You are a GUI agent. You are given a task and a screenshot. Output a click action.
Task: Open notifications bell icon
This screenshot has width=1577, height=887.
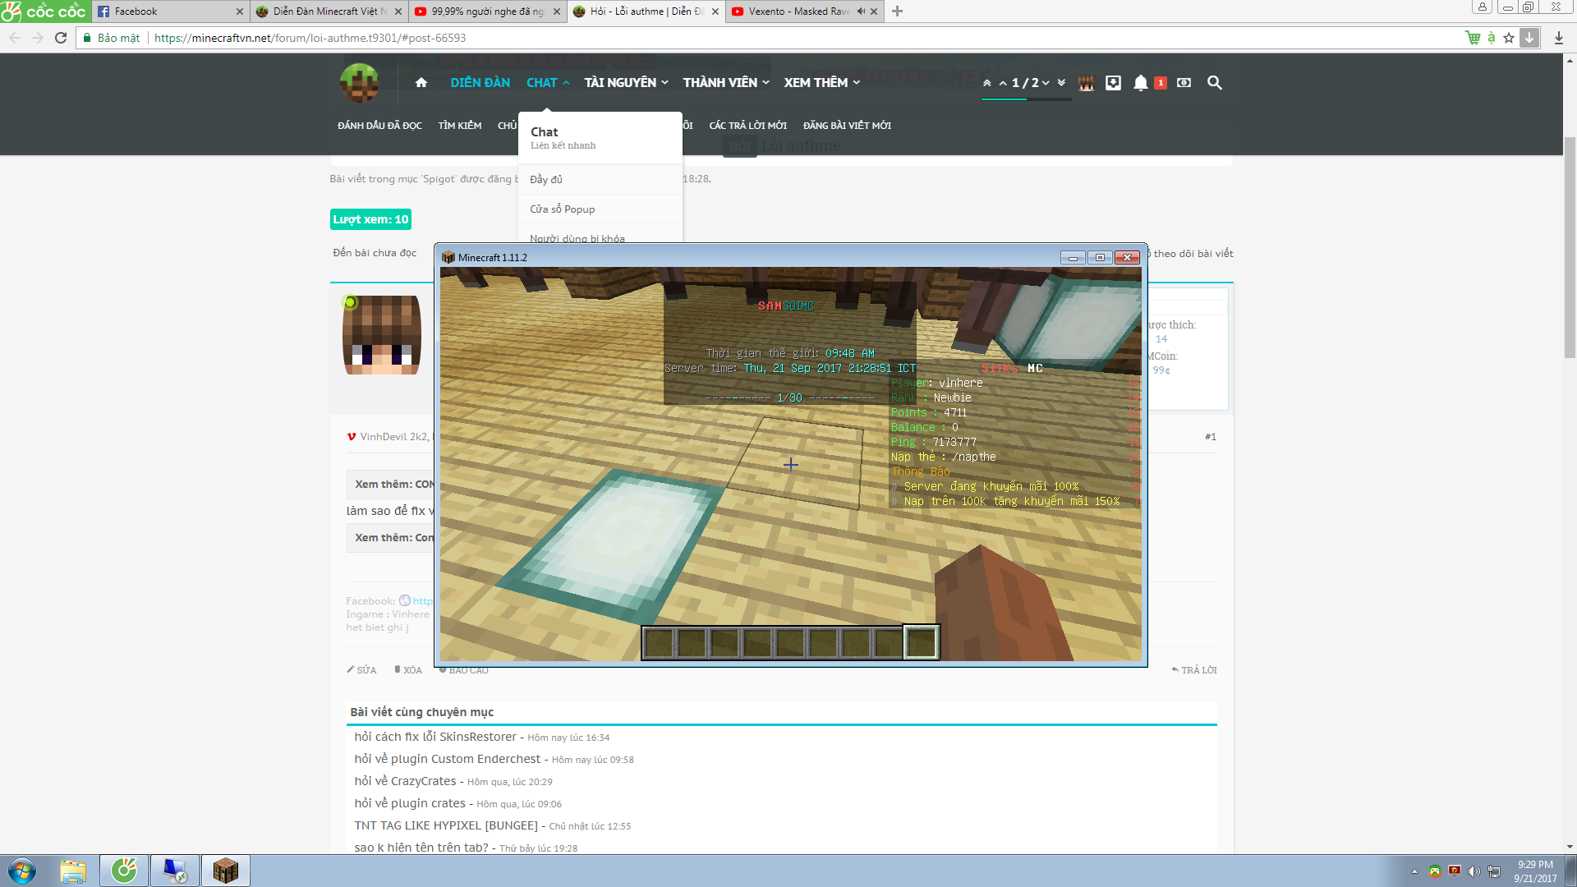pos(1140,83)
